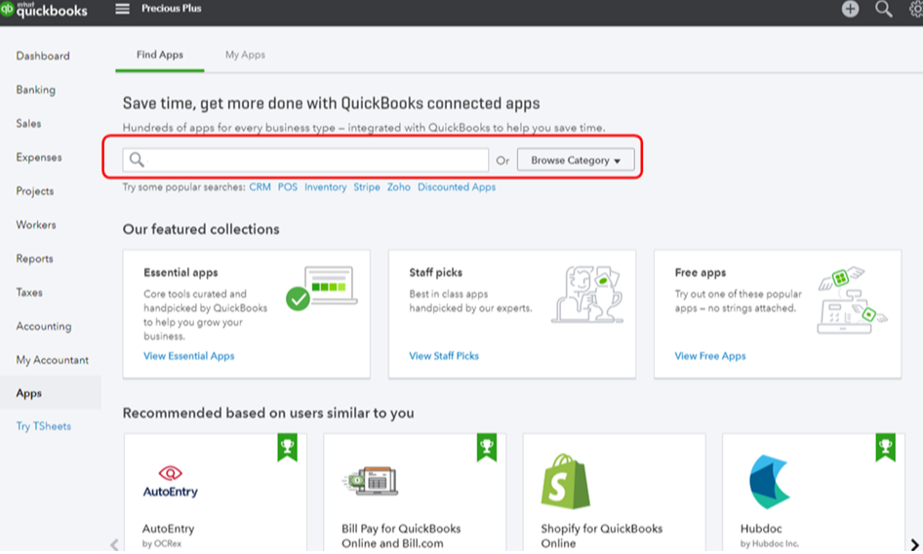Click the POS popular search link

tap(287, 186)
